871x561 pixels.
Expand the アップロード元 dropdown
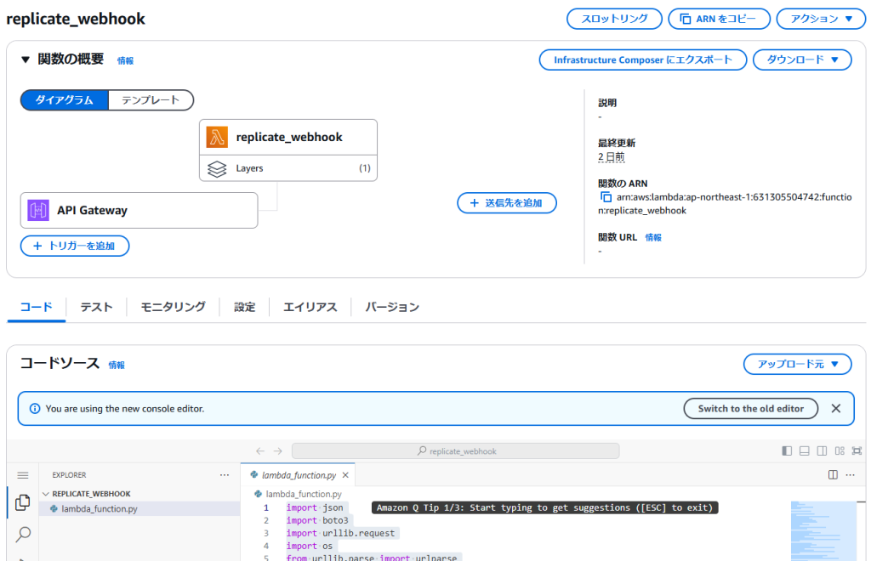point(797,364)
